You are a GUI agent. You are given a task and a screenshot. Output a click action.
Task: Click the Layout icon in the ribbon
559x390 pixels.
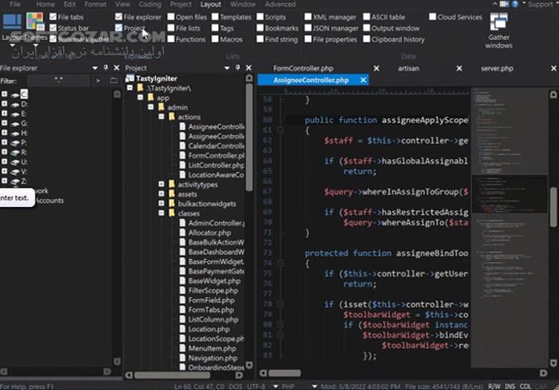(x=11, y=22)
